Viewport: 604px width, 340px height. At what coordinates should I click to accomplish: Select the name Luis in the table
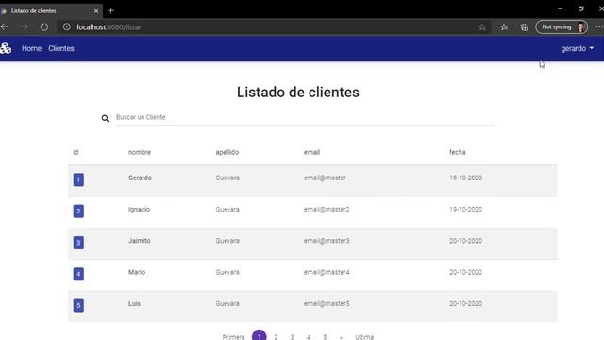tap(134, 304)
